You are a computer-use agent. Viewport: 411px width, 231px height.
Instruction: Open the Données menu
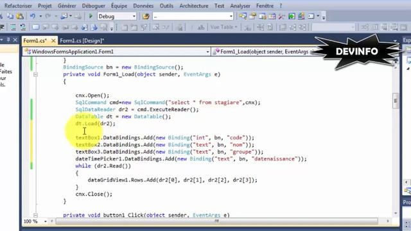point(143,6)
